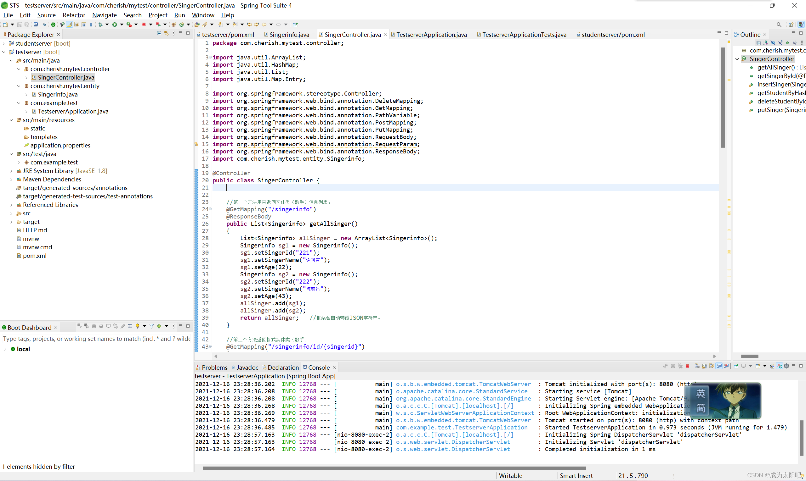Expand the Maven Dependencies node
Image resolution: width=806 pixels, height=481 pixels.
11,179
